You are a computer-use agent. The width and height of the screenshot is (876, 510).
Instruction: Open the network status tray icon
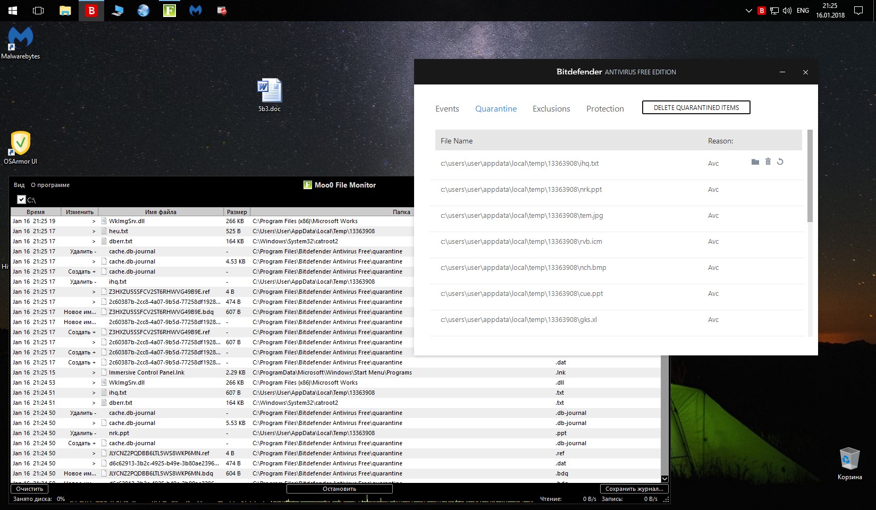[774, 11]
